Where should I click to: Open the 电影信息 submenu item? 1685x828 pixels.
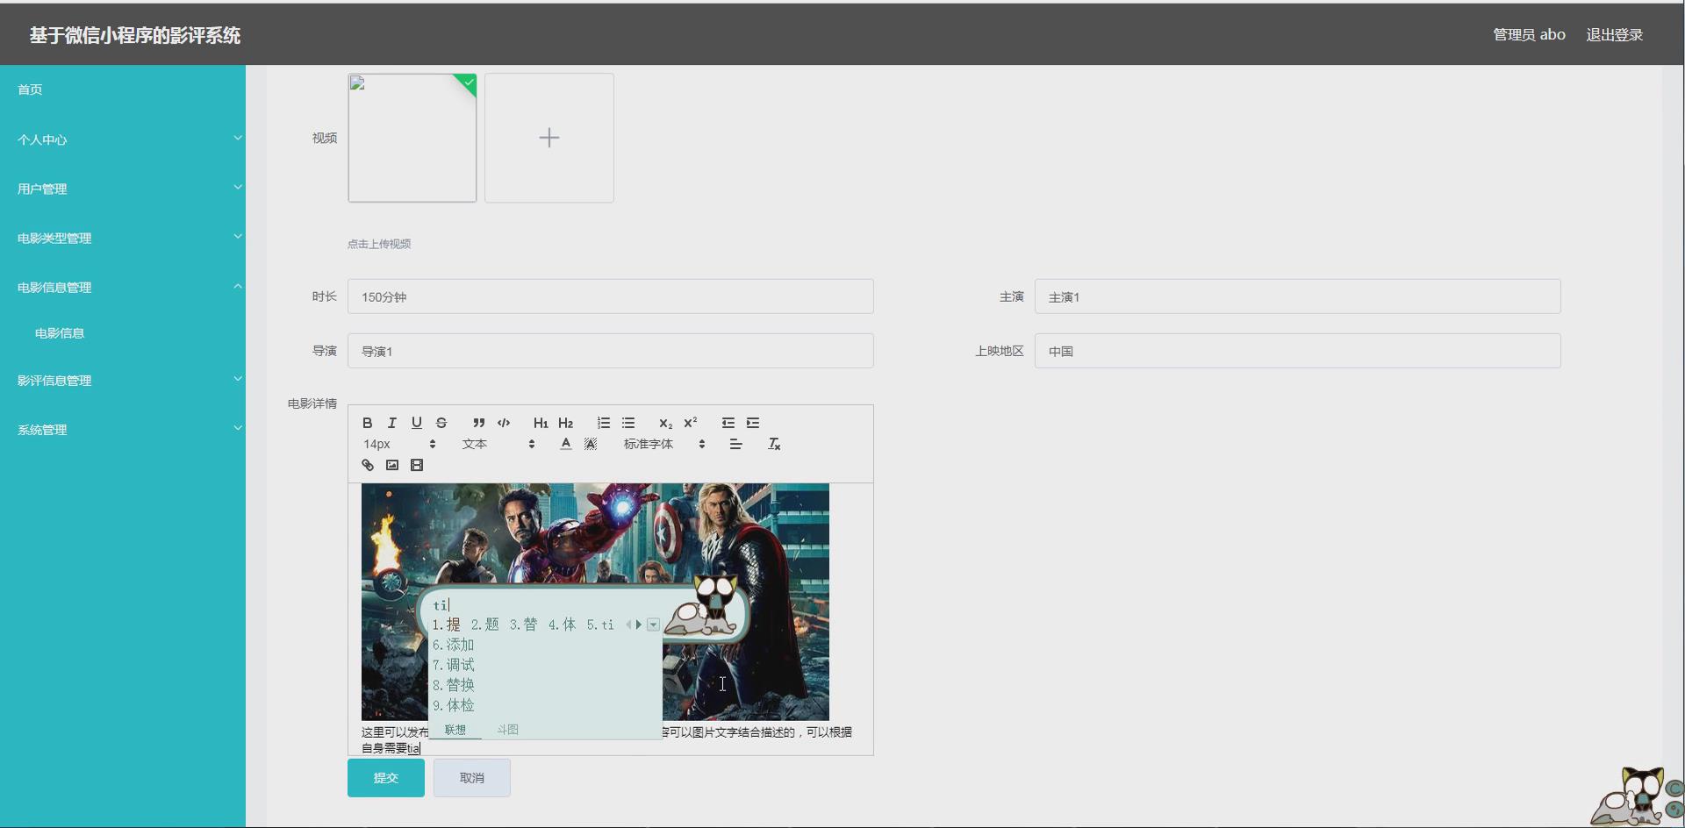pyautogui.click(x=123, y=333)
